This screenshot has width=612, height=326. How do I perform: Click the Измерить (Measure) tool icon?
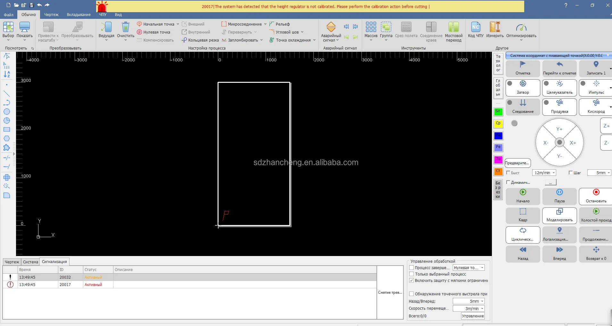coord(495,28)
